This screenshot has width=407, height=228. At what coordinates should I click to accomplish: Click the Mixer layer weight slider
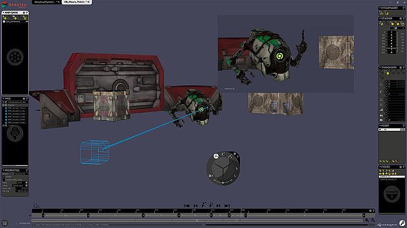click(x=391, y=130)
